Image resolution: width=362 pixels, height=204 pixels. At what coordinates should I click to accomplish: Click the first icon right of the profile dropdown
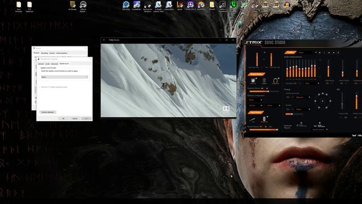320,53
